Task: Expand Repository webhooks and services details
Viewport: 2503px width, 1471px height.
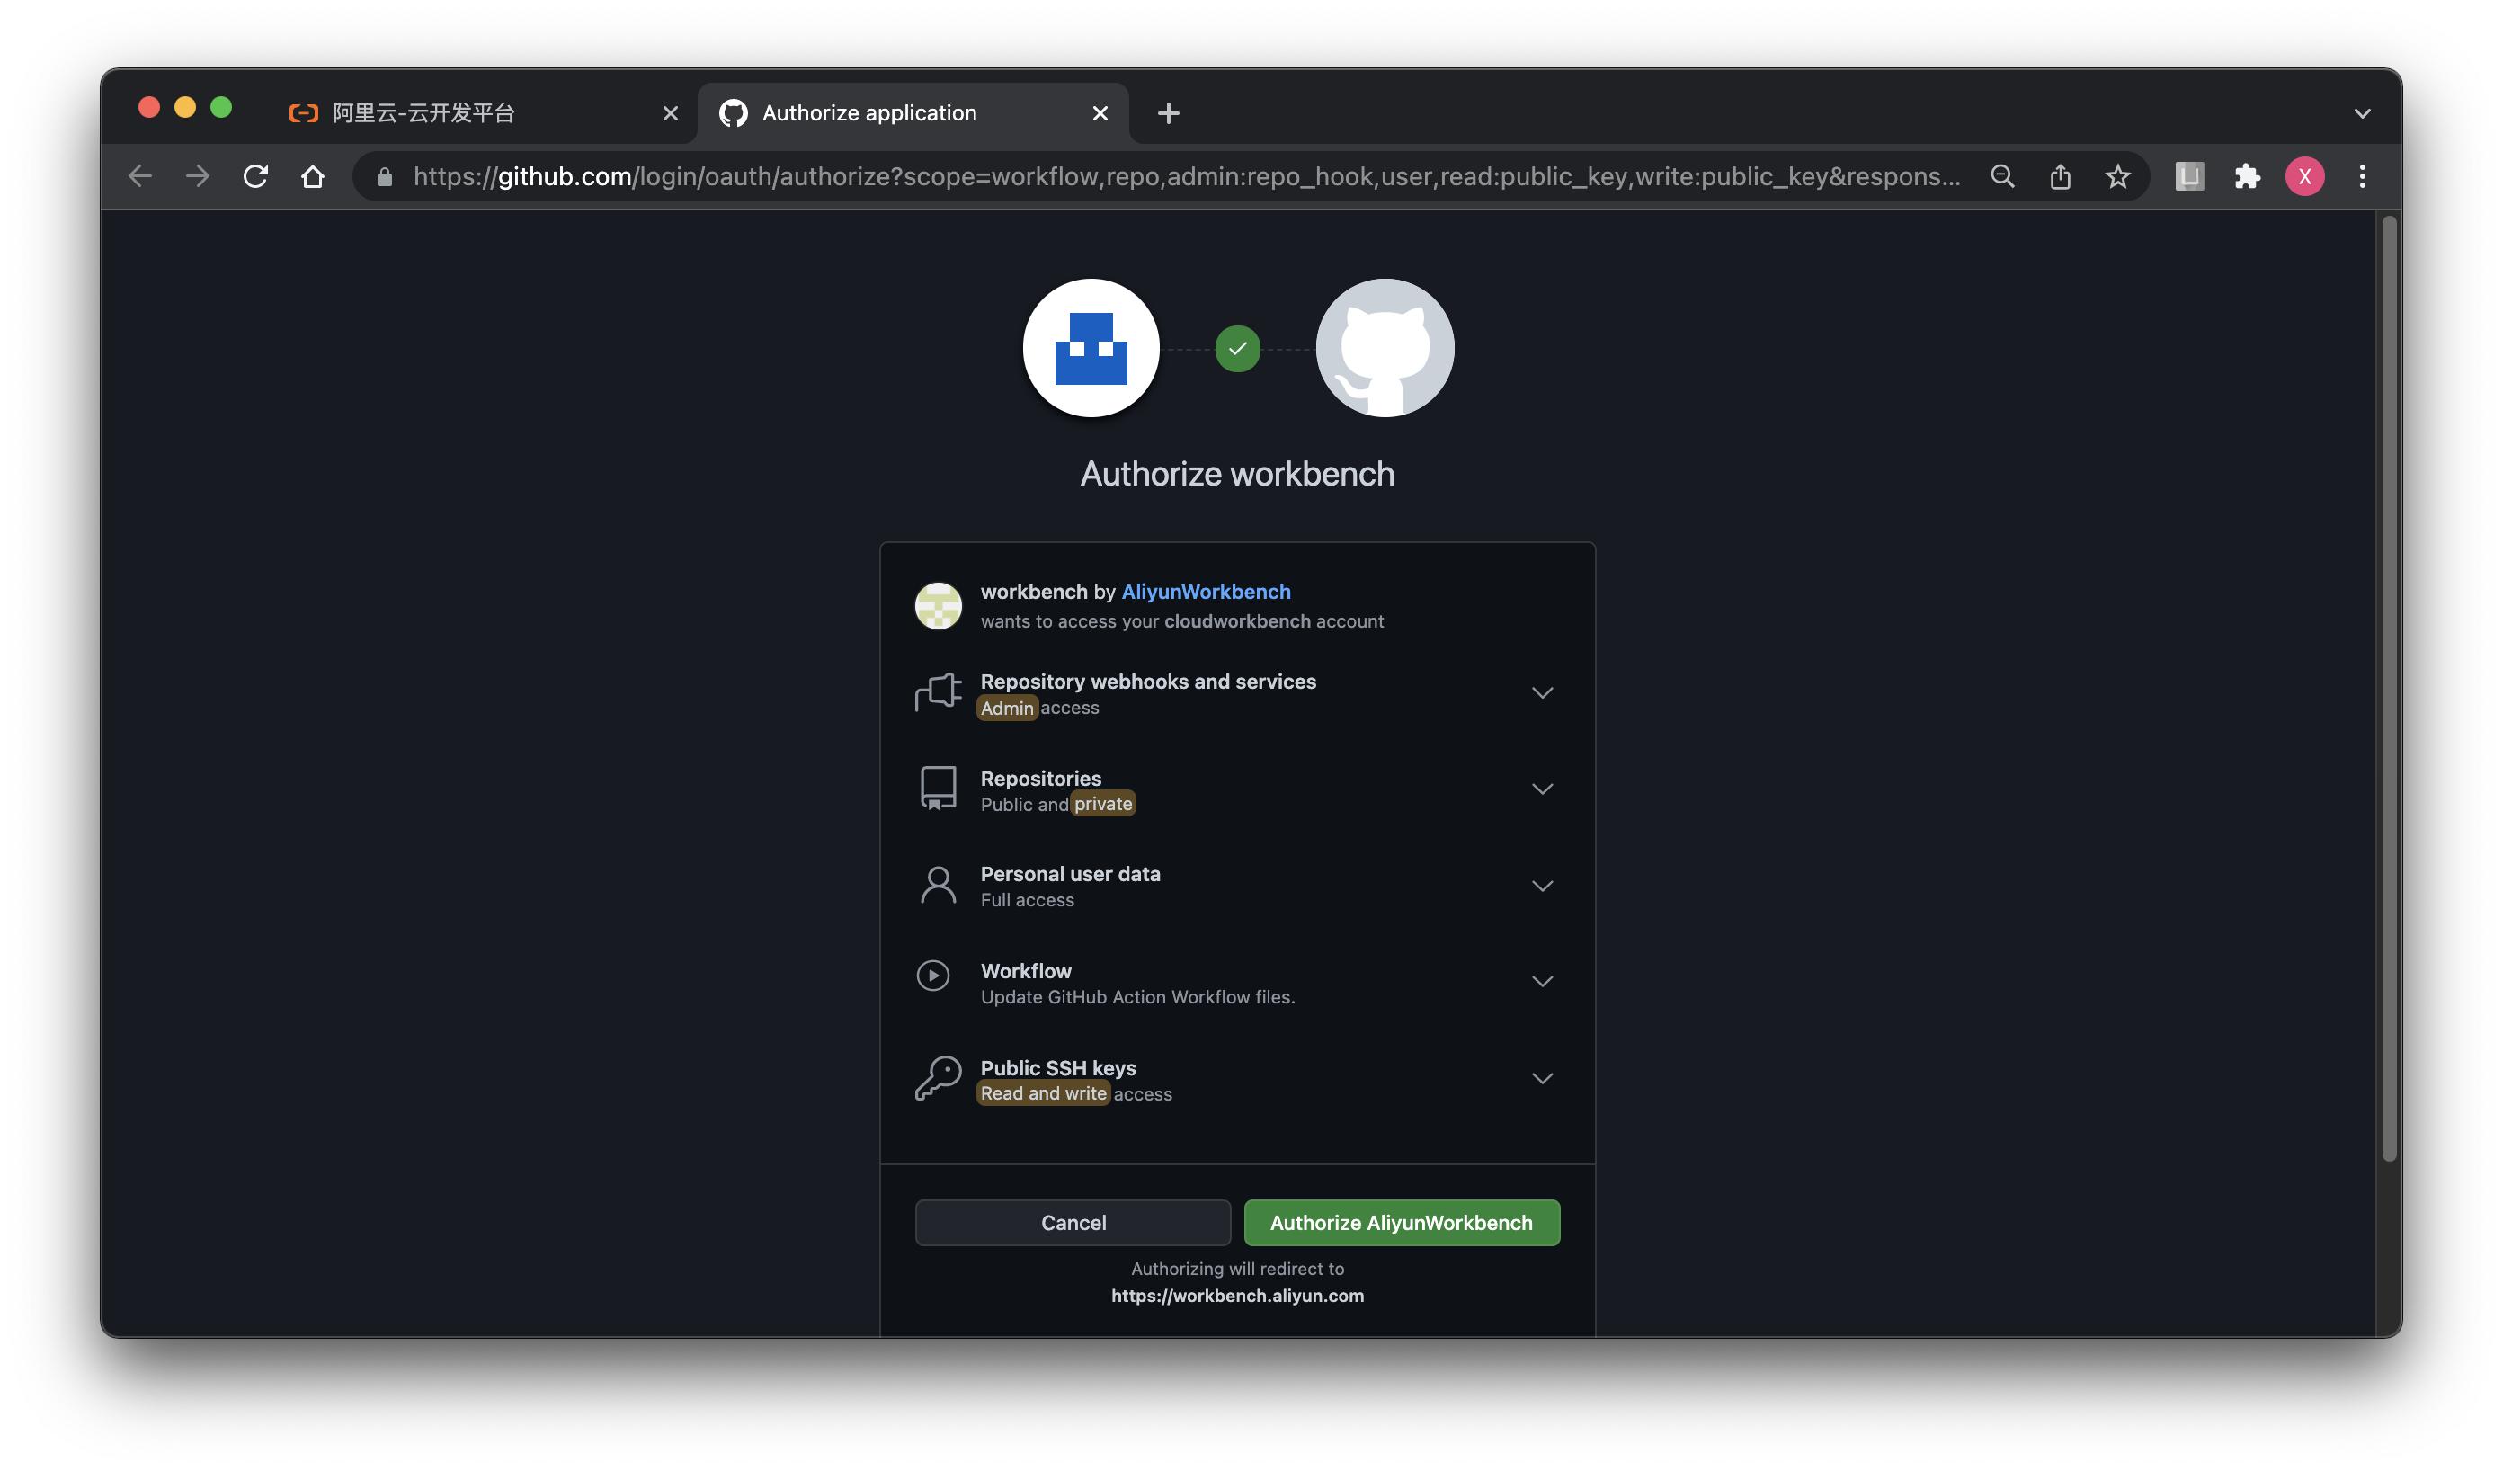Action: (1542, 692)
